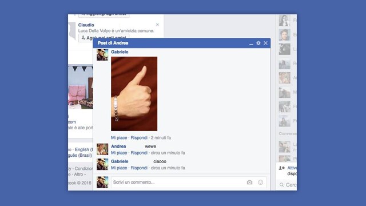Image resolution: width=366 pixels, height=206 pixels.
Task: Click the chat availability person icon
Action: [282, 168]
